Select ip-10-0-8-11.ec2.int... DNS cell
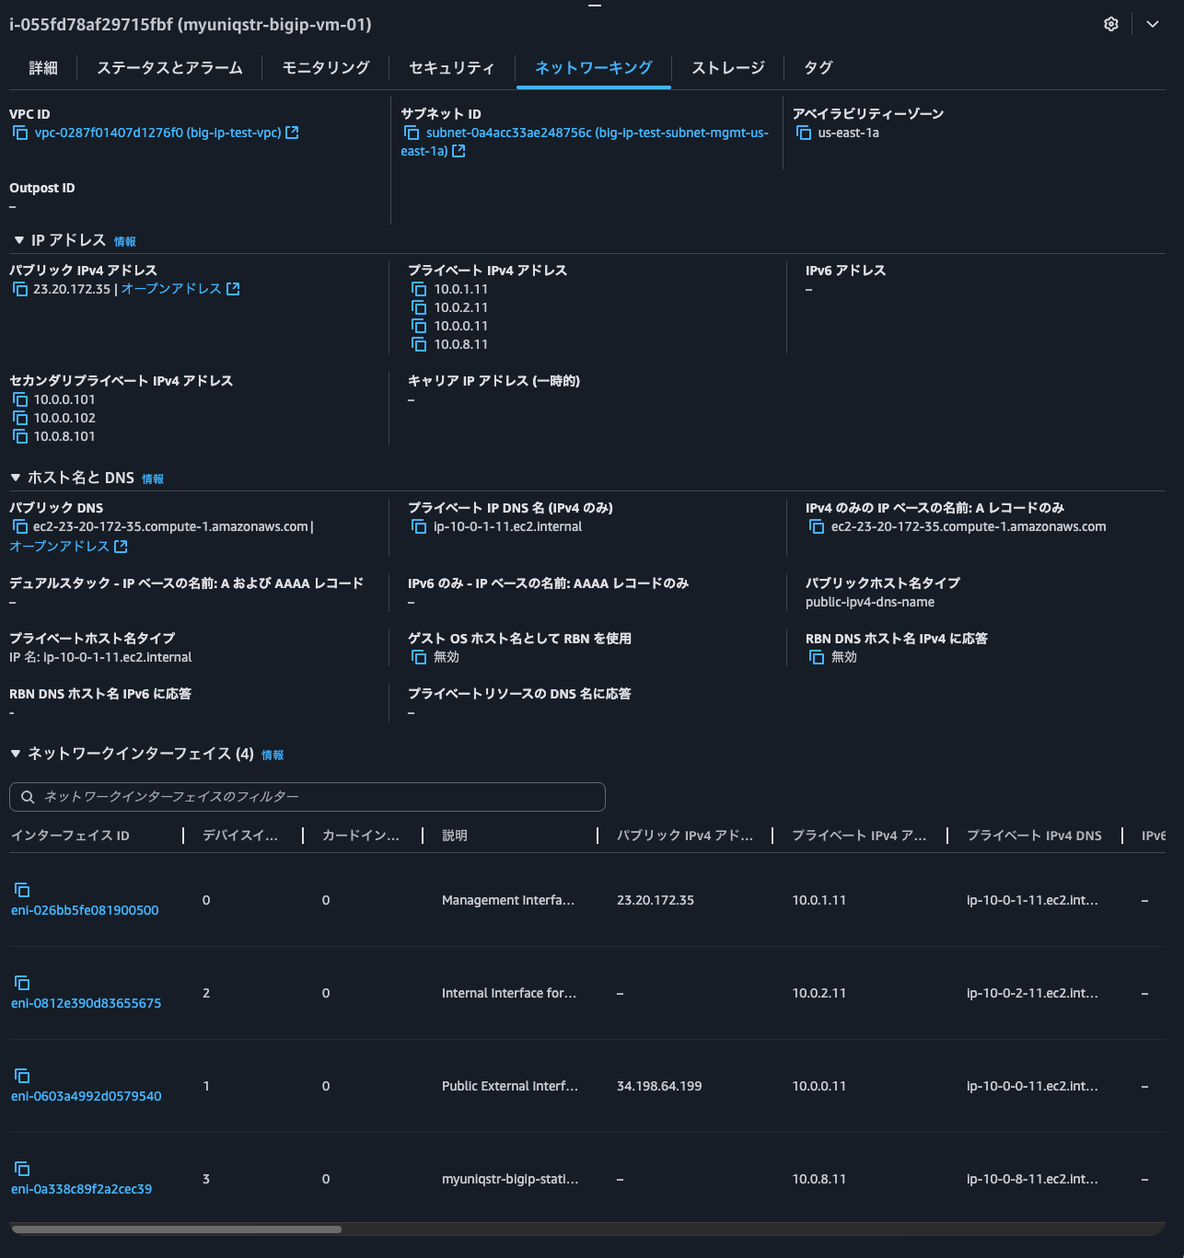The image size is (1184, 1258). [x=1032, y=1179]
